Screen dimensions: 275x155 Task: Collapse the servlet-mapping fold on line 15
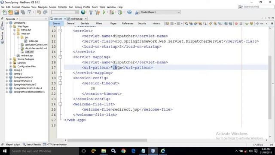(60, 57)
